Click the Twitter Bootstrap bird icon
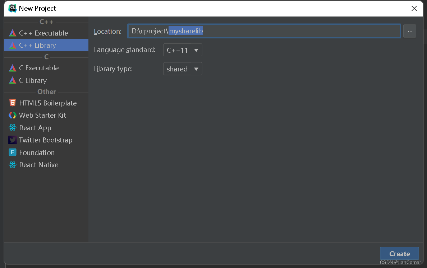Image resolution: width=427 pixels, height=268 pixels. pyautogui.click(x=13, y=140)
